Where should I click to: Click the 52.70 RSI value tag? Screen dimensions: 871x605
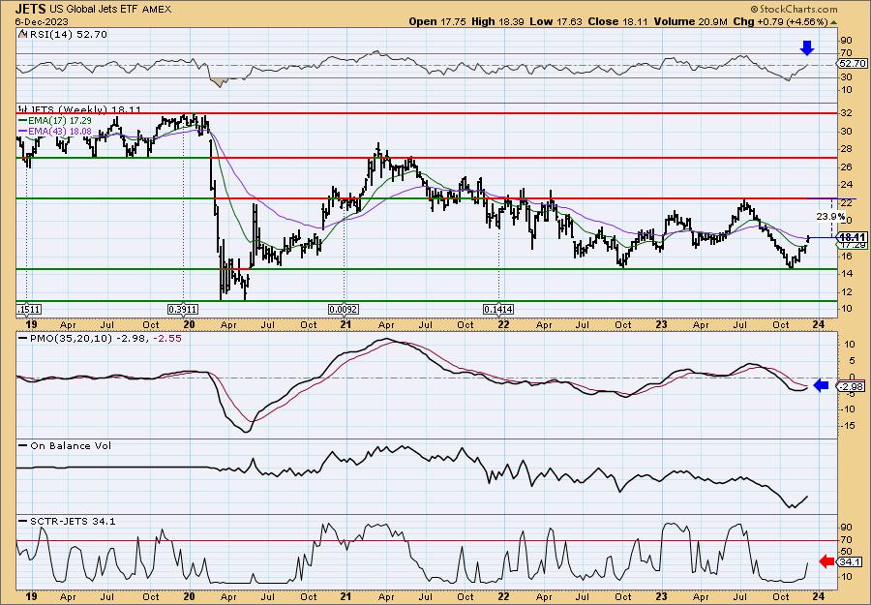[850, 63]
